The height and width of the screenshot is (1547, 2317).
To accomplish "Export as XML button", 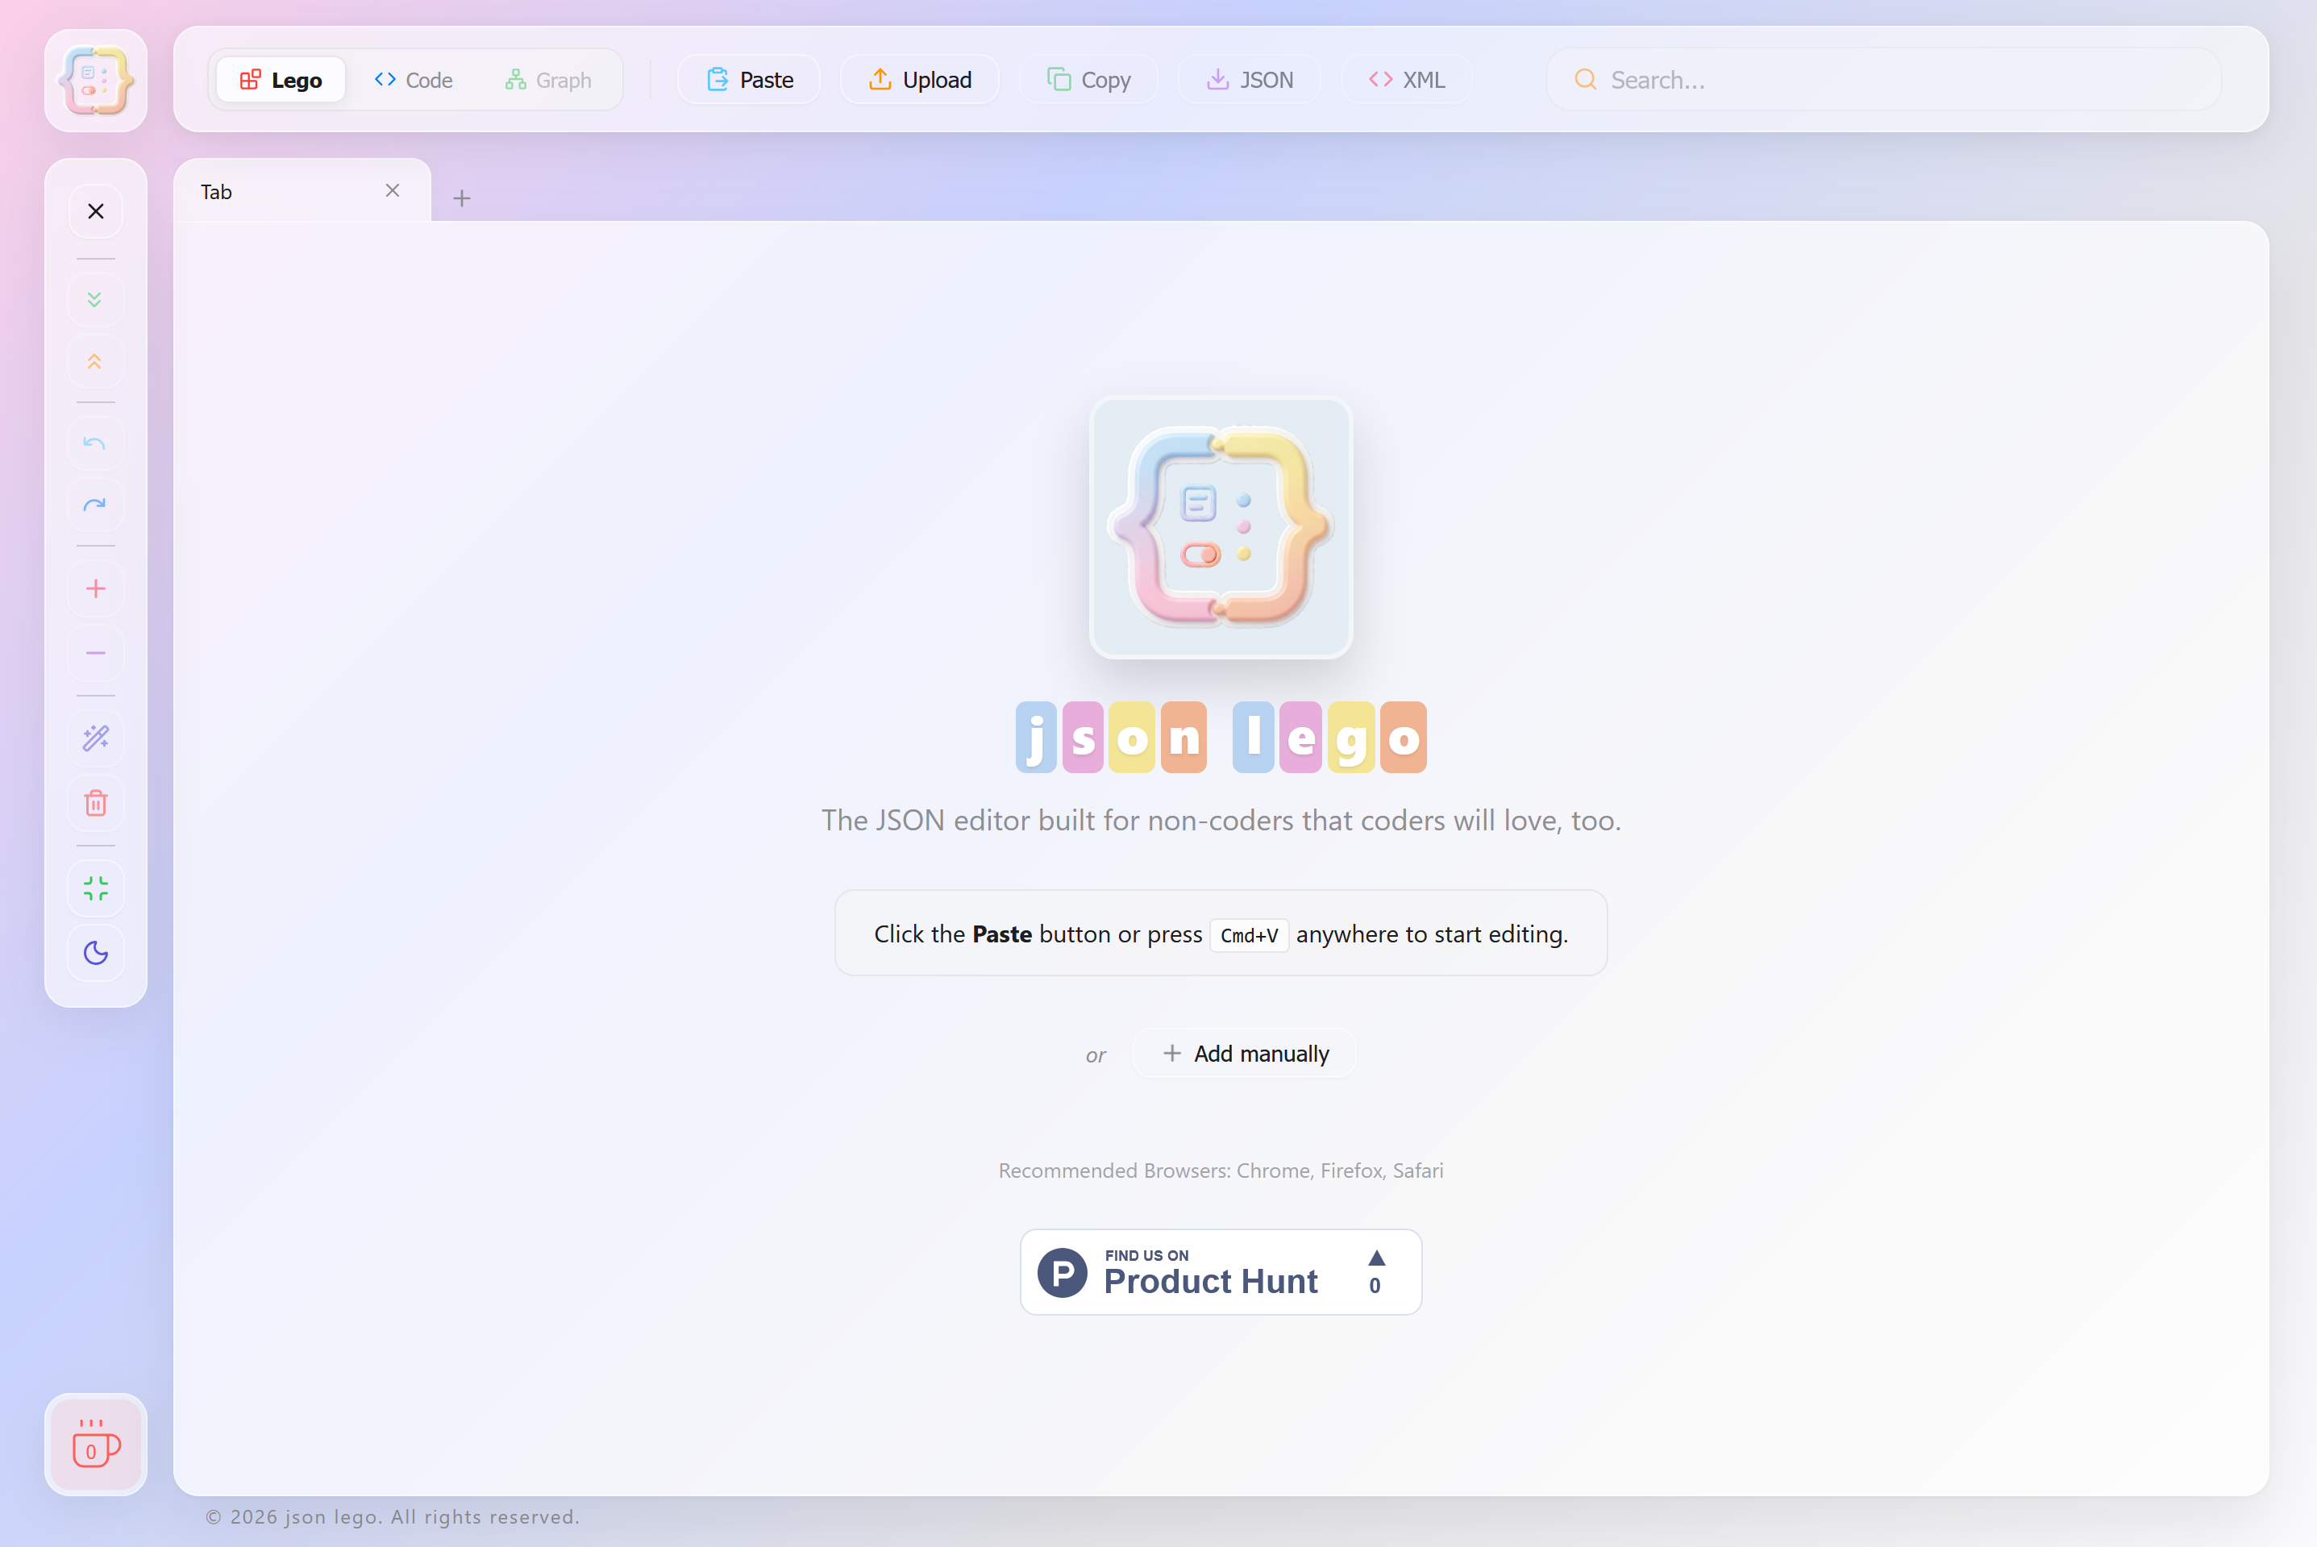I will [1407, 80].
